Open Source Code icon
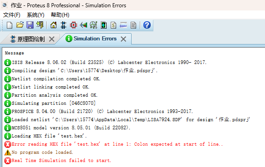The width and height of the screenshot is (265, 167). pos(123,25)
